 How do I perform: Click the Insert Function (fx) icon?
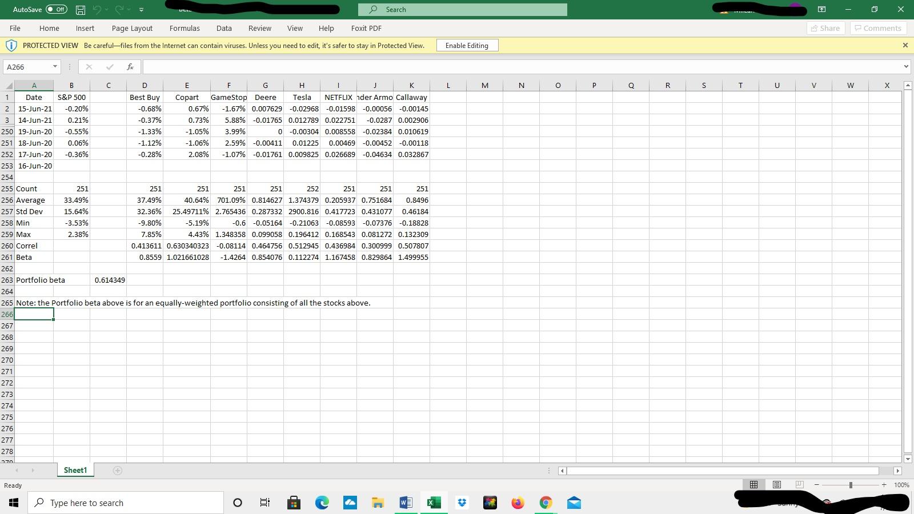point(130,67)
